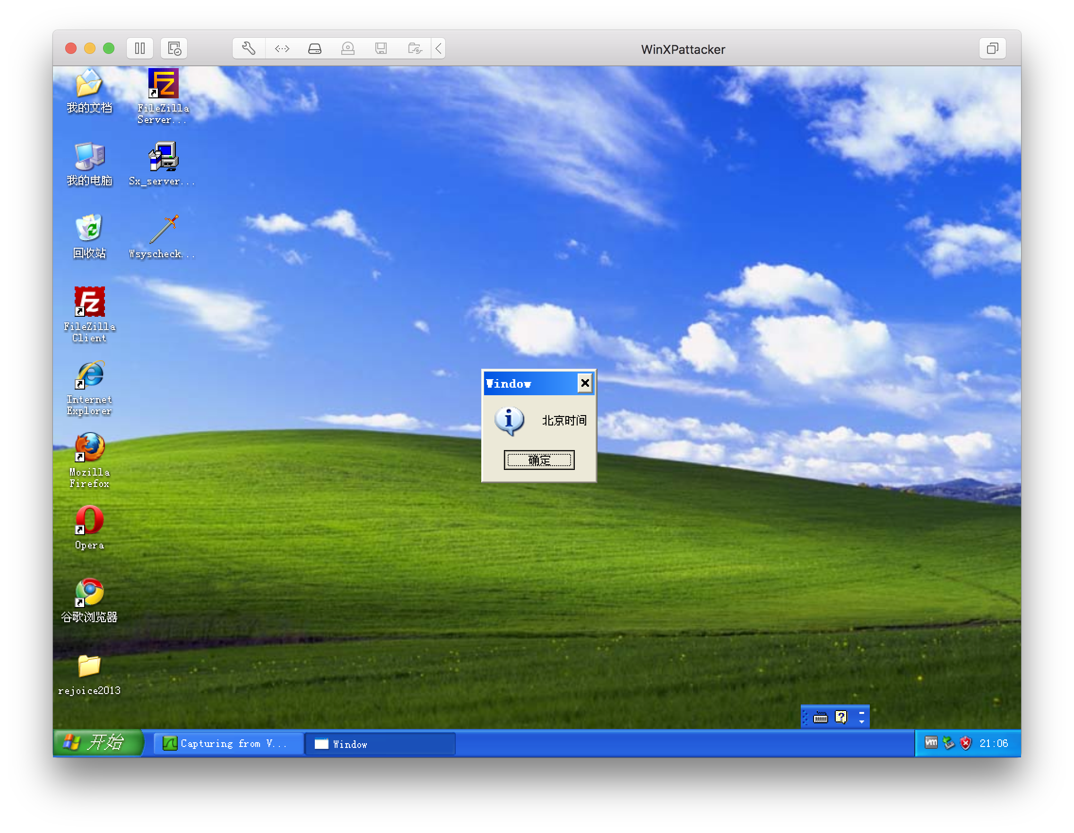This screenshot has width=1074, height=833.
Task: Click the 确定 button in the Window dialog
Action: [x=539, y=460]
